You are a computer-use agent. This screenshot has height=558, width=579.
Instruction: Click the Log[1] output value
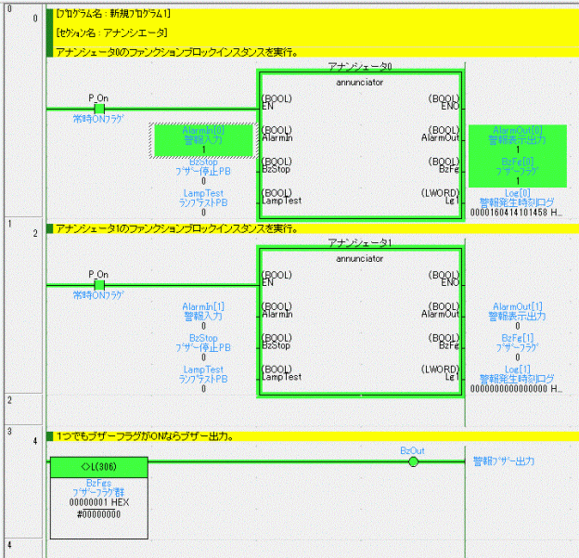(517, 389)
